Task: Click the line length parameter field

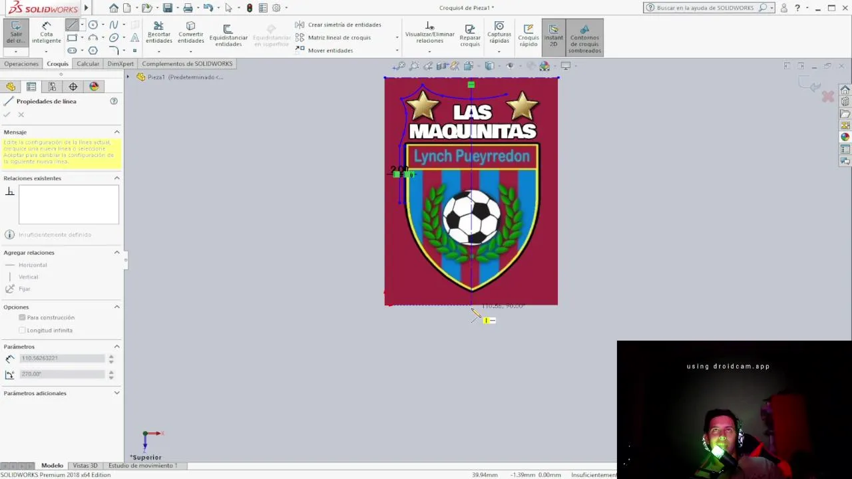Action: tap(63, 358)
